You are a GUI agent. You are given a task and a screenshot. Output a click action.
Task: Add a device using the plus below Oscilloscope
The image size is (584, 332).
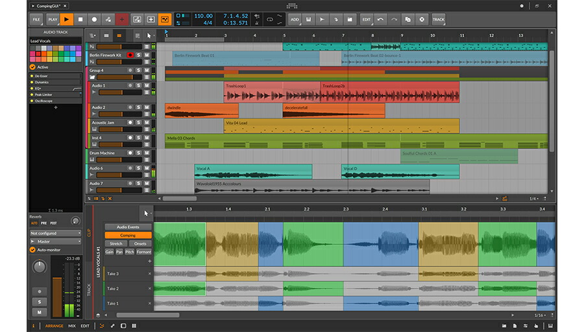[56, 107]
